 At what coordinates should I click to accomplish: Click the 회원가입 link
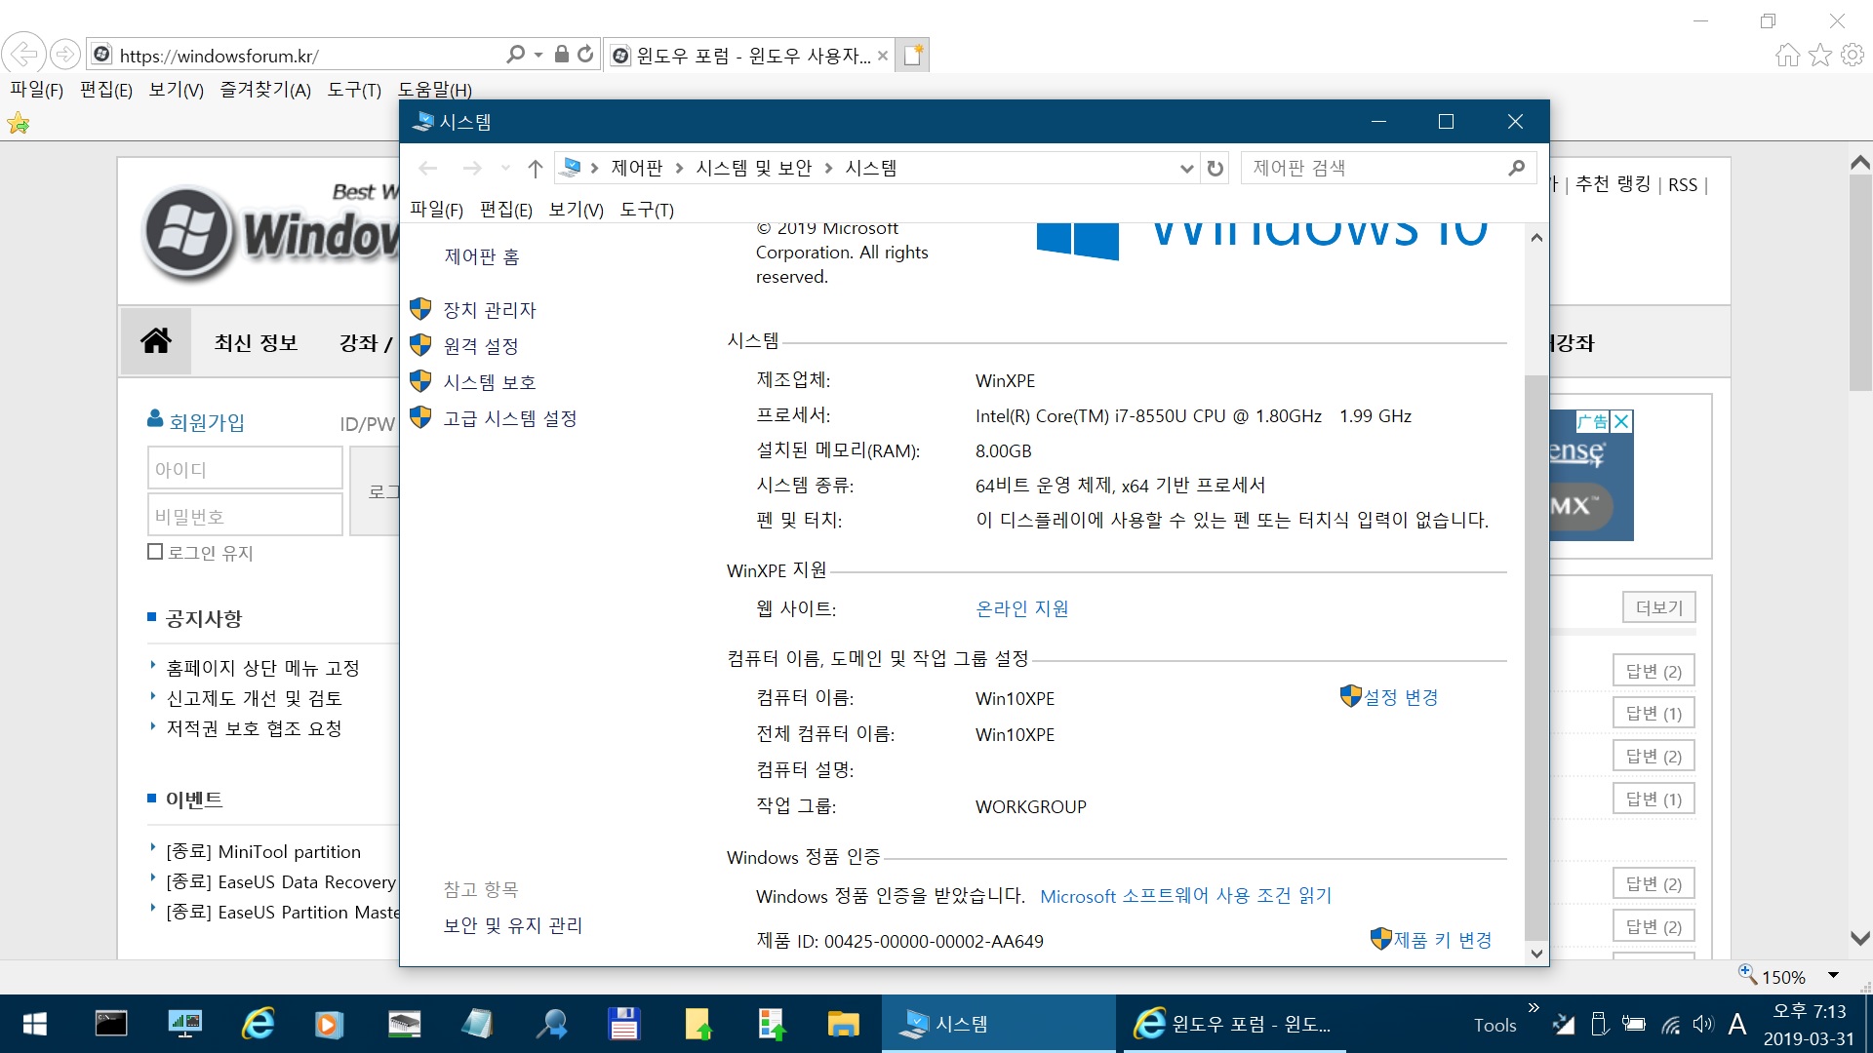(x=207, y=422)
